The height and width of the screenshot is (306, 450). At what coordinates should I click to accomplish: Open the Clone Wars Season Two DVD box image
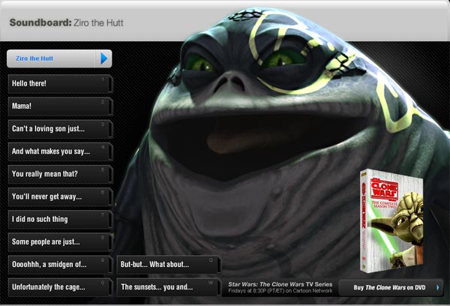tap(391, 220)
